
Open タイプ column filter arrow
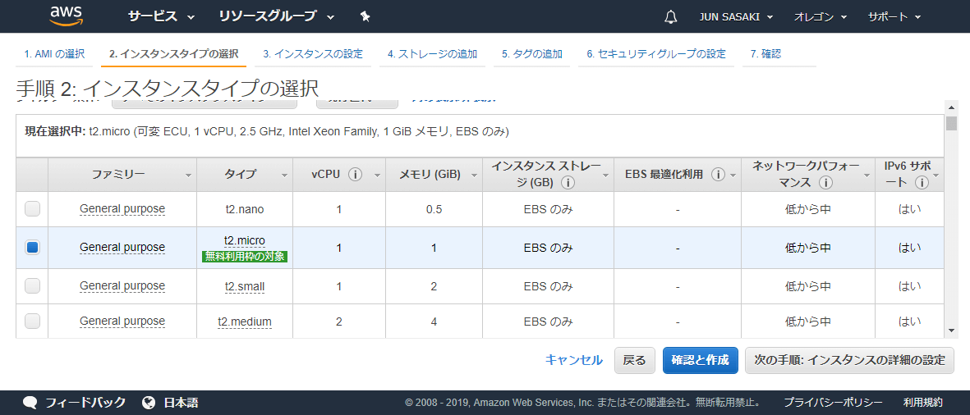coord(284,176)
